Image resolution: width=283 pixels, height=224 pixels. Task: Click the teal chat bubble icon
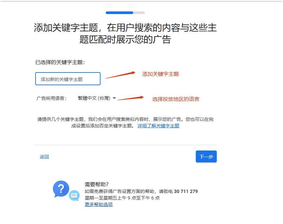(x=74, y=196)
